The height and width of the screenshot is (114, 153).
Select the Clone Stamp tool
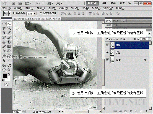(x=4, y=42)
